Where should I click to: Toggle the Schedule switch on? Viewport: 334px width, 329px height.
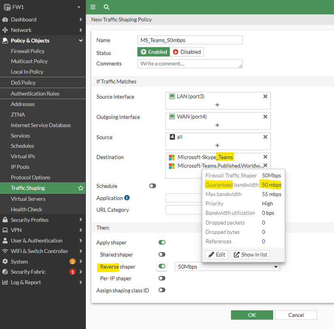click(x=153, y=186)
